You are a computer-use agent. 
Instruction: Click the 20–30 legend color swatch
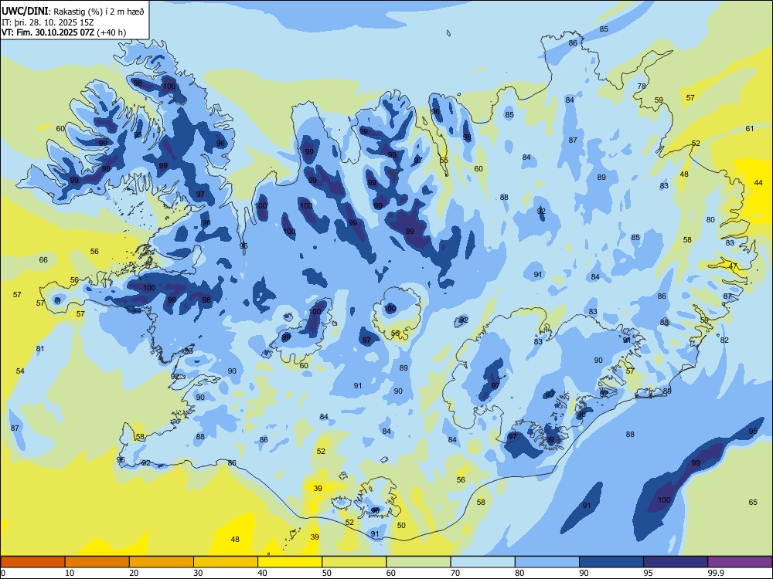pyautogui.click(x=162, y=562)
